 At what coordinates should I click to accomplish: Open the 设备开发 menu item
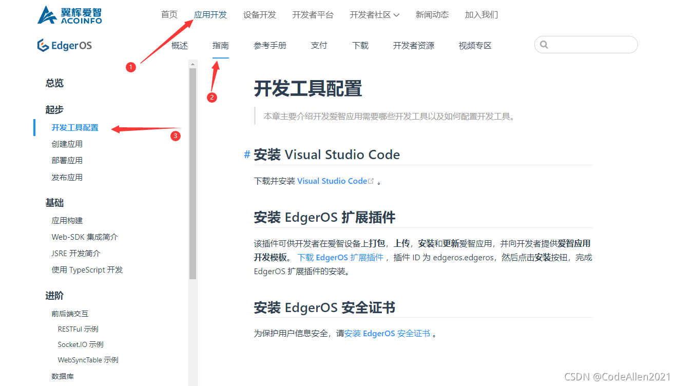tap(260, 15)
